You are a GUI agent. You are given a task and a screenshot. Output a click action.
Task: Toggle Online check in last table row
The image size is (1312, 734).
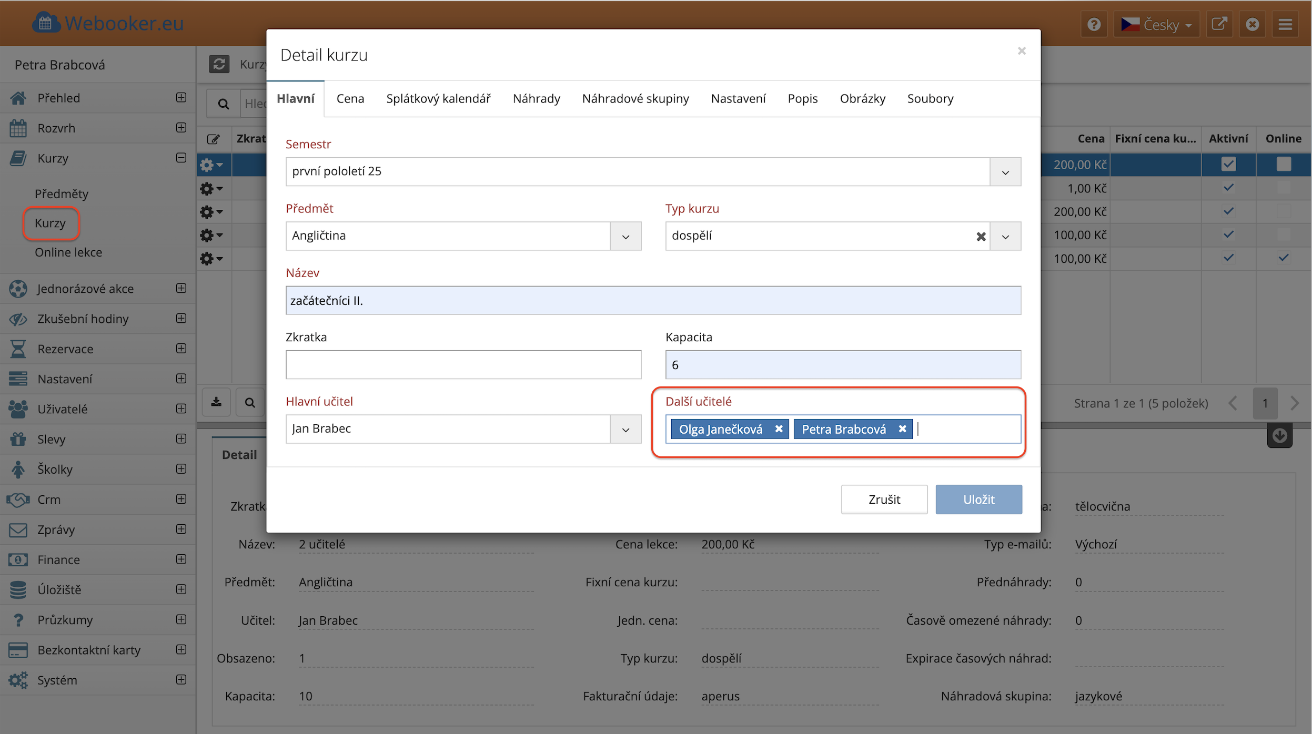click(x=1283, y=258)
